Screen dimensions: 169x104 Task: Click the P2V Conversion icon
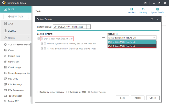click(x=5, y=90)
